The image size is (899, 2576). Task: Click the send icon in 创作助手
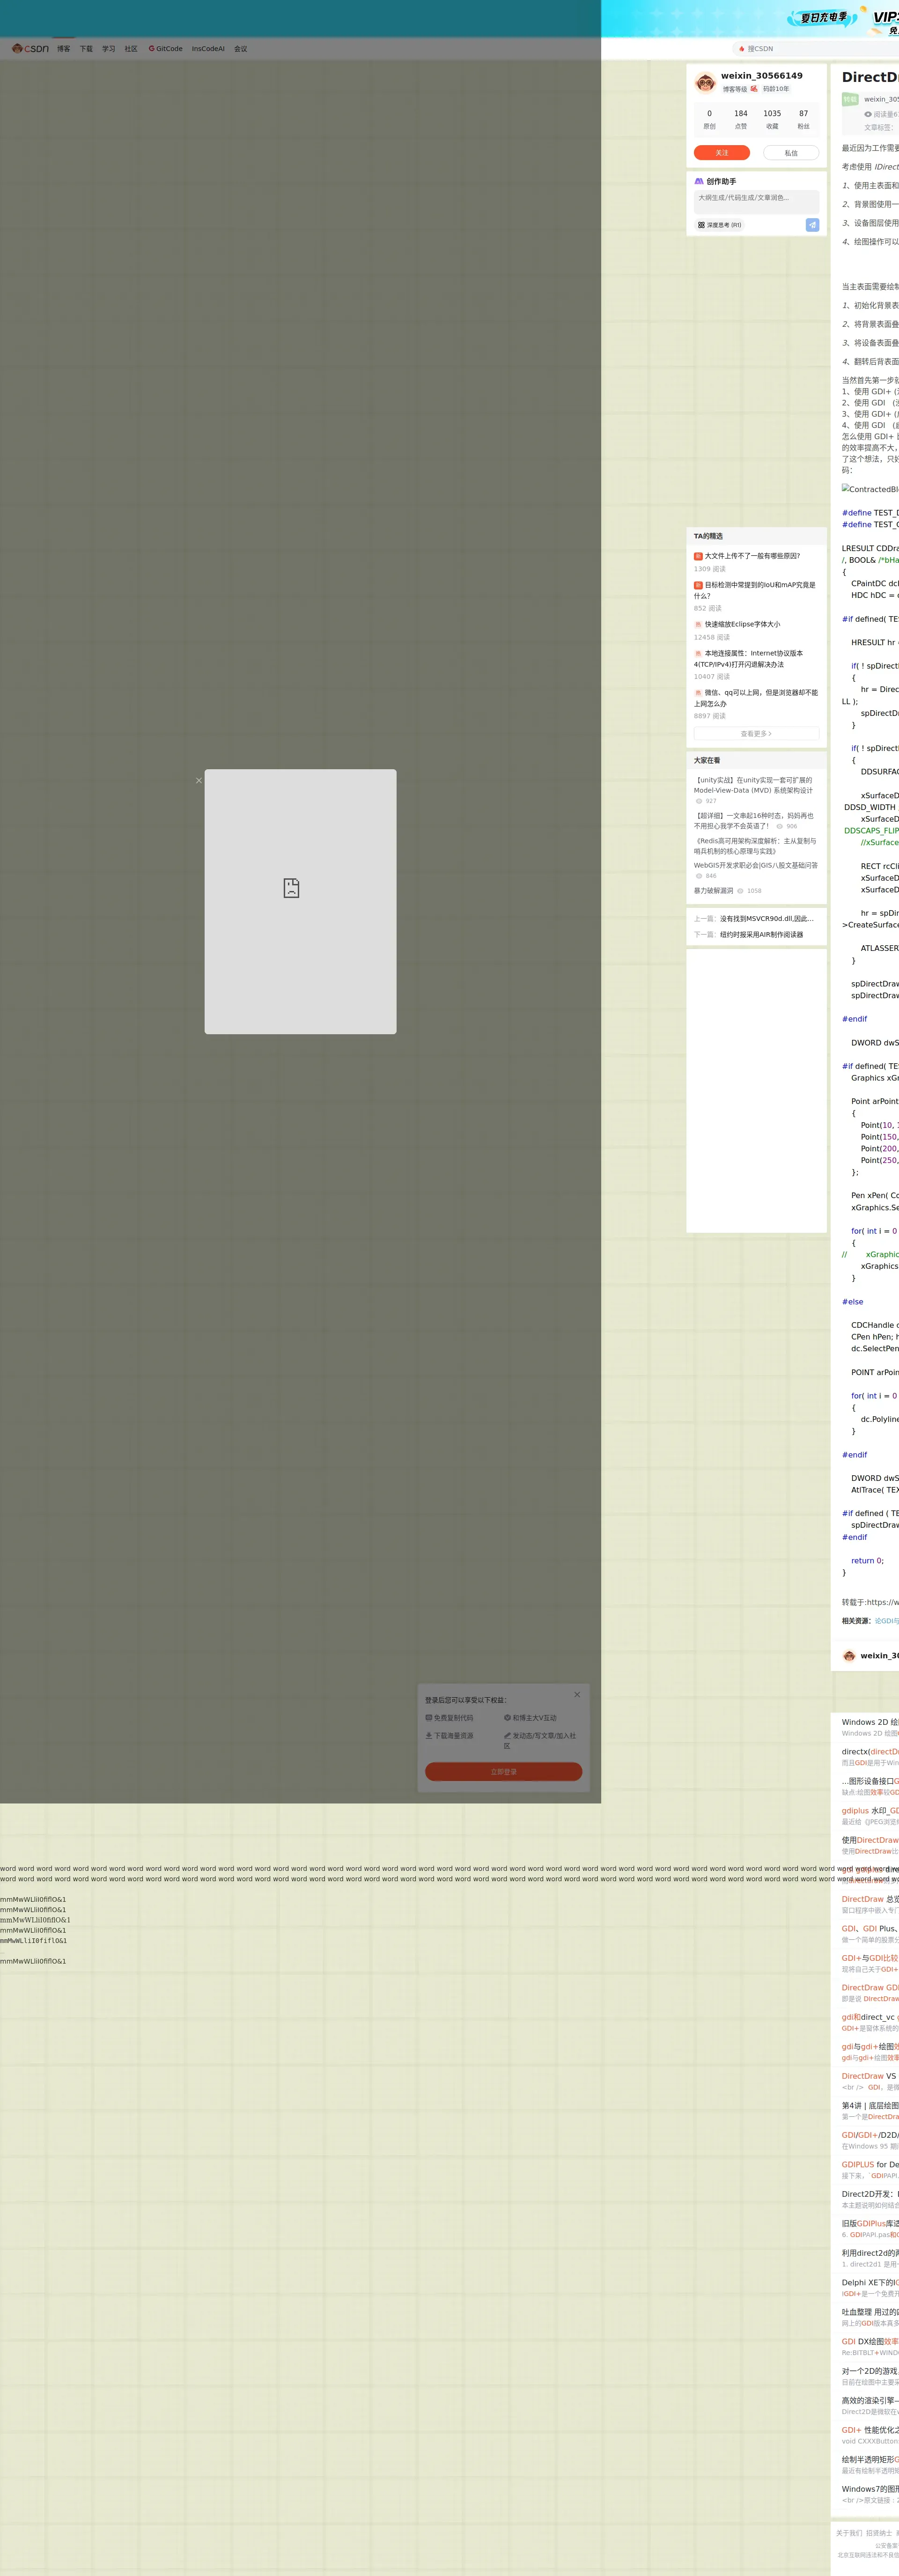tap(812, 225)
